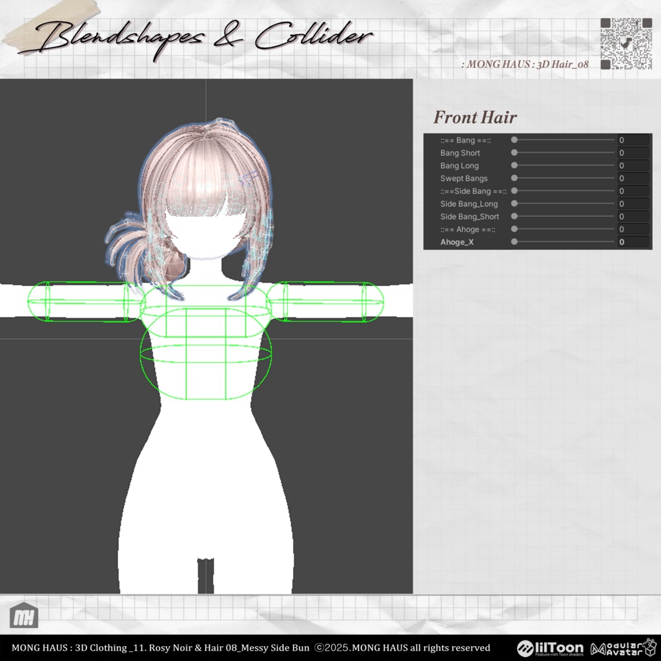Click the ::== Ahoge ==:: header label

pos(467,229)
